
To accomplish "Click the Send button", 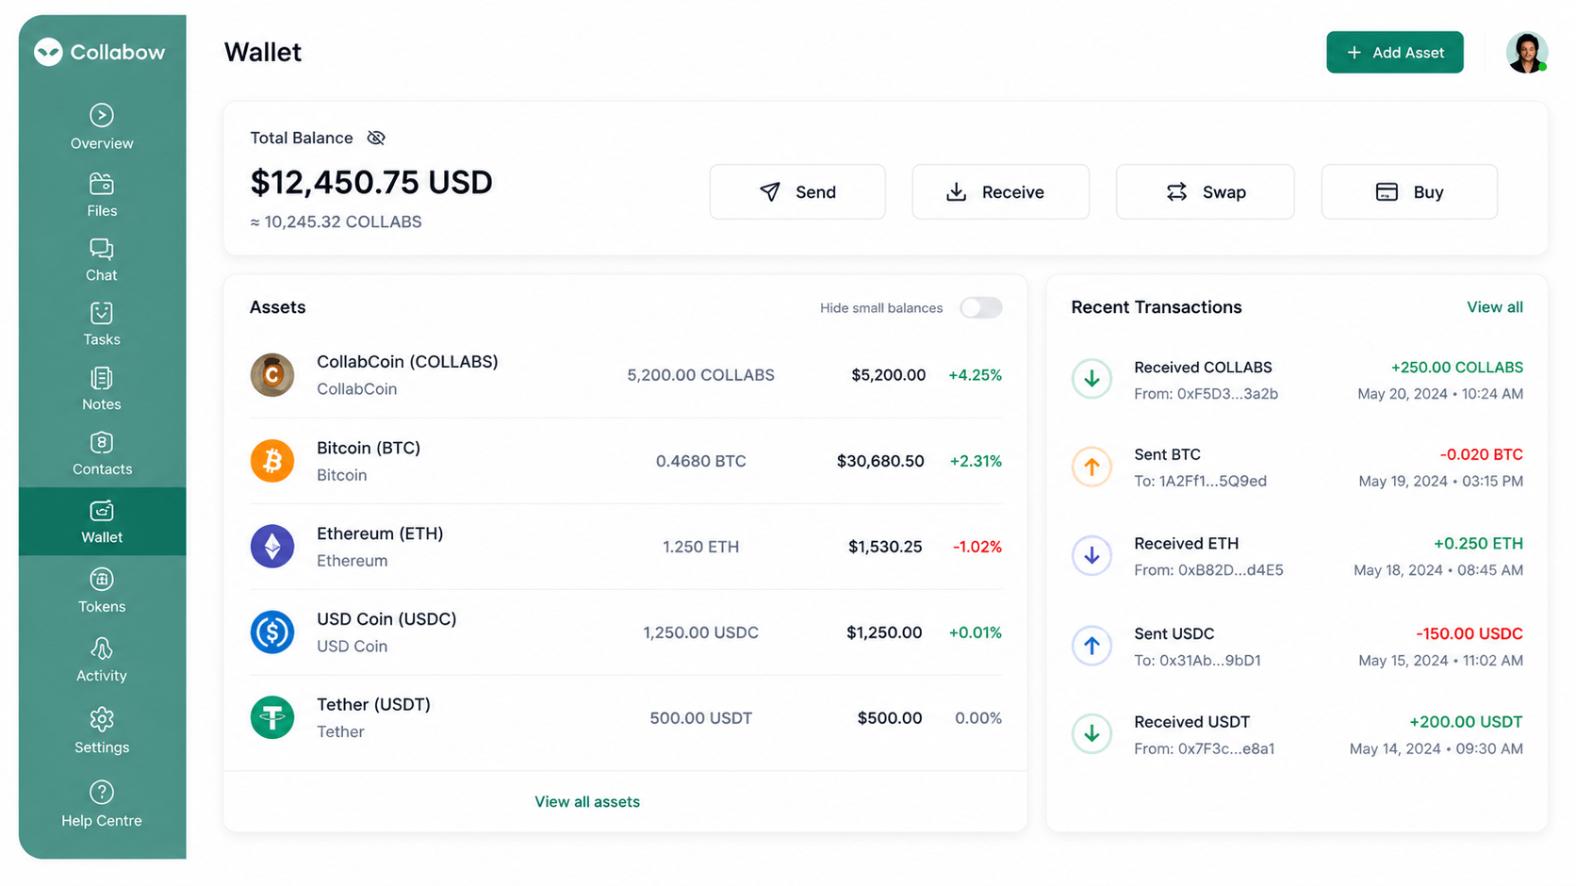I will coord(797,192).
